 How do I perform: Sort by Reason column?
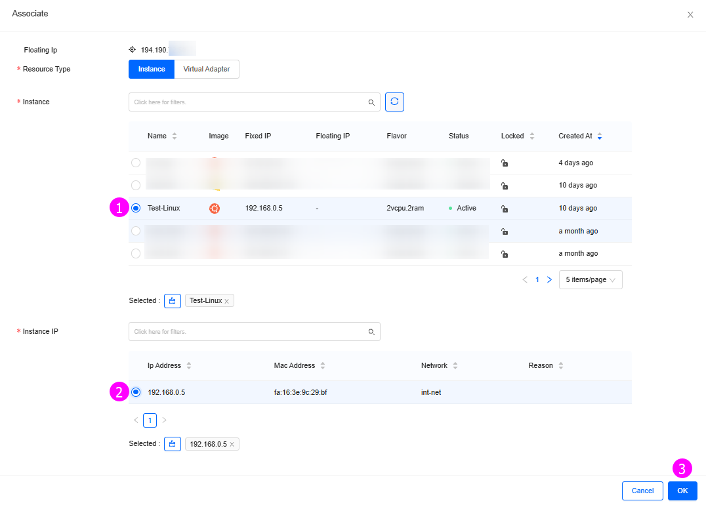(x=561, y=365)
